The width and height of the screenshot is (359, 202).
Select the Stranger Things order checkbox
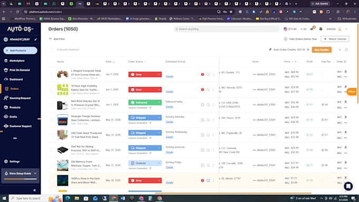(x=52, y=120)
